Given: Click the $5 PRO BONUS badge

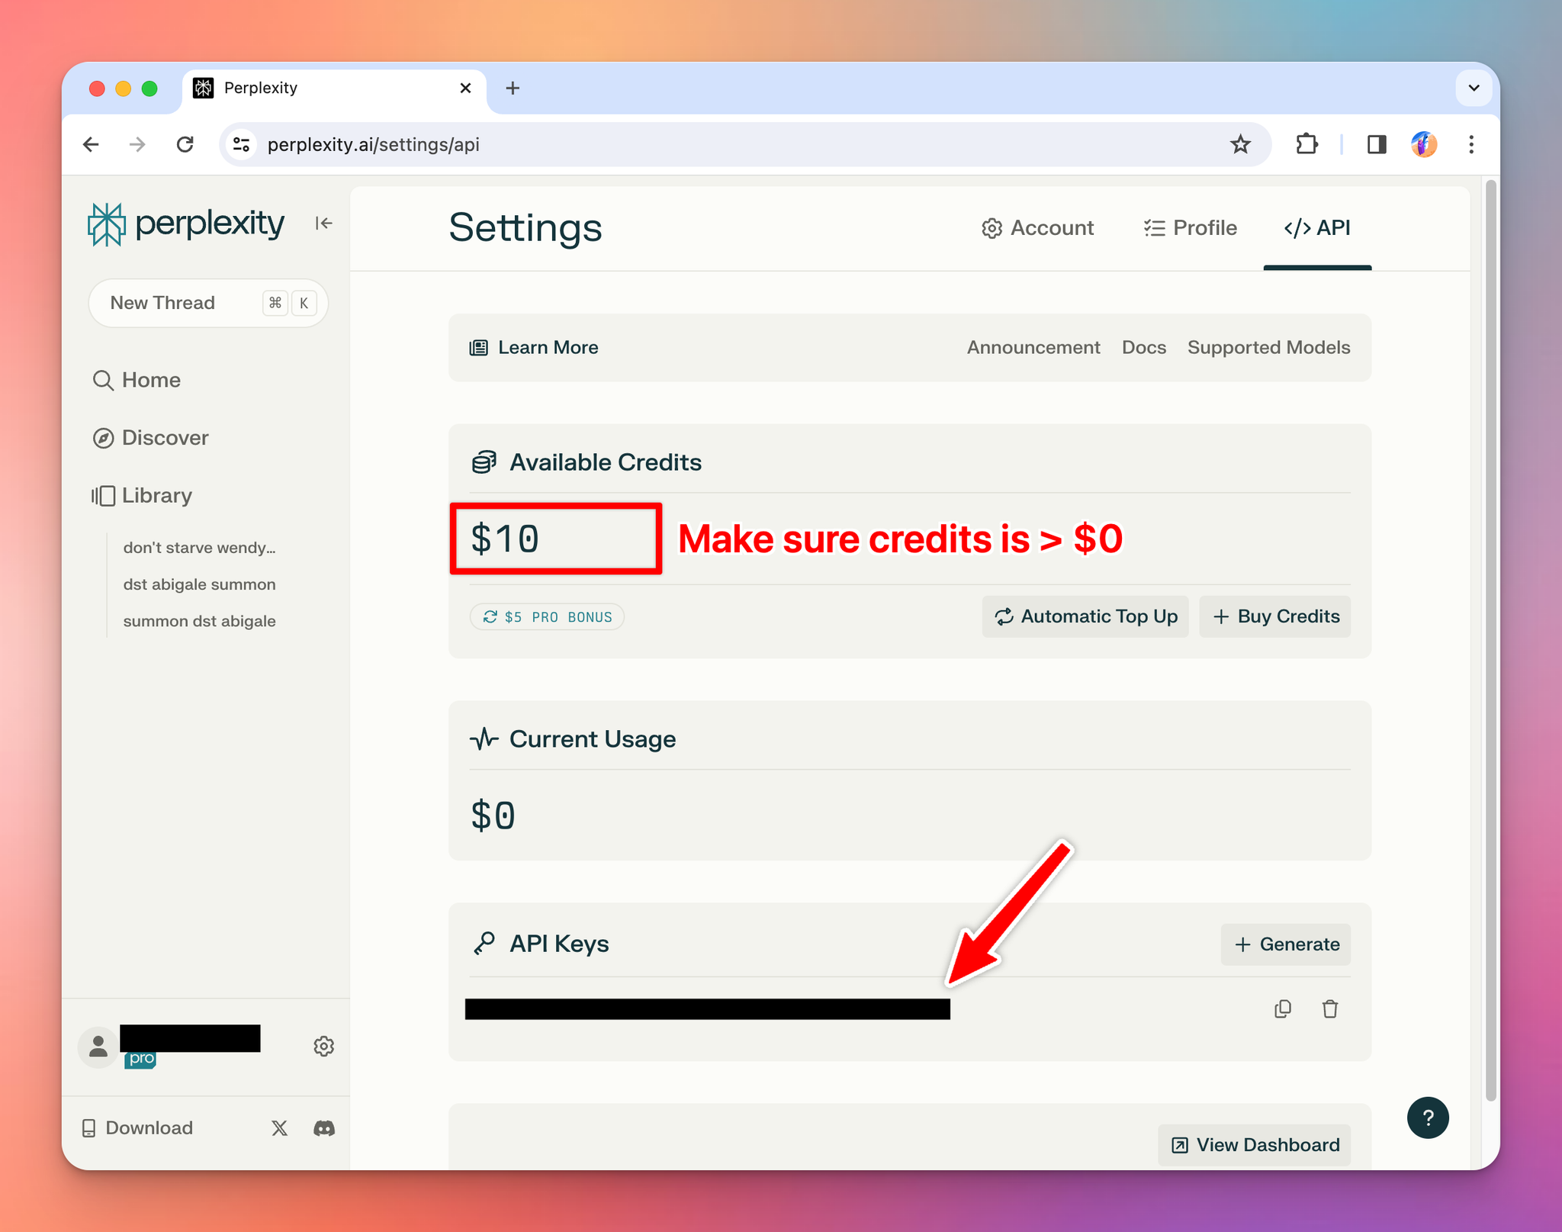Looking at the screenshot, I should click(x=547, y=616).
